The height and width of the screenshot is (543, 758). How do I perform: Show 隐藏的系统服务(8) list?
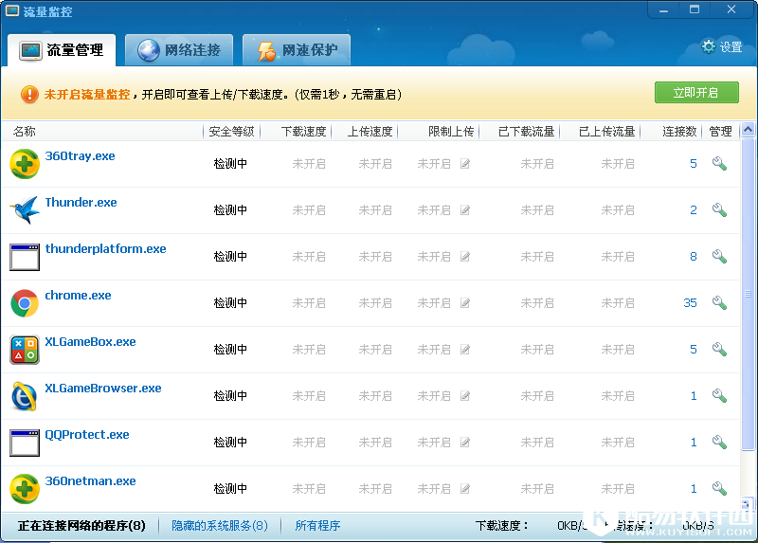click(220, 526)
